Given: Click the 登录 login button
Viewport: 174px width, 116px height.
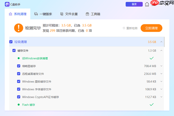Looking at the screenshot, I should [134, 4].
